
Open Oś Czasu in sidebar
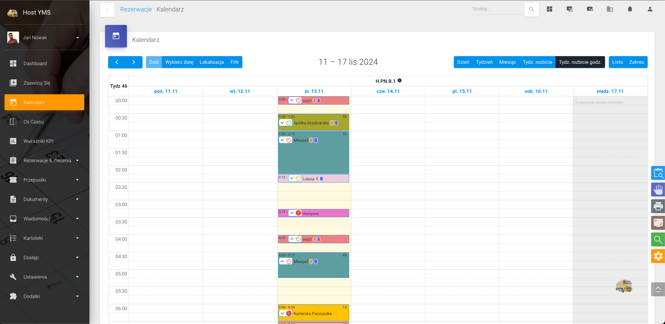click(x=34, y=122)
